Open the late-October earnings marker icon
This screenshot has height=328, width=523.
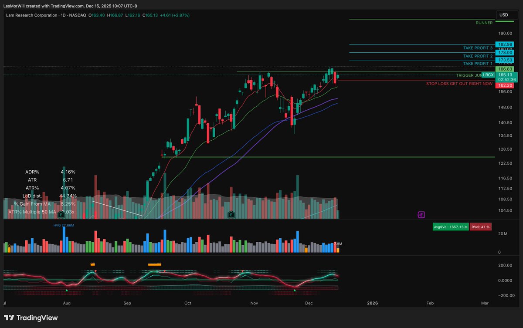pos(231,214)
